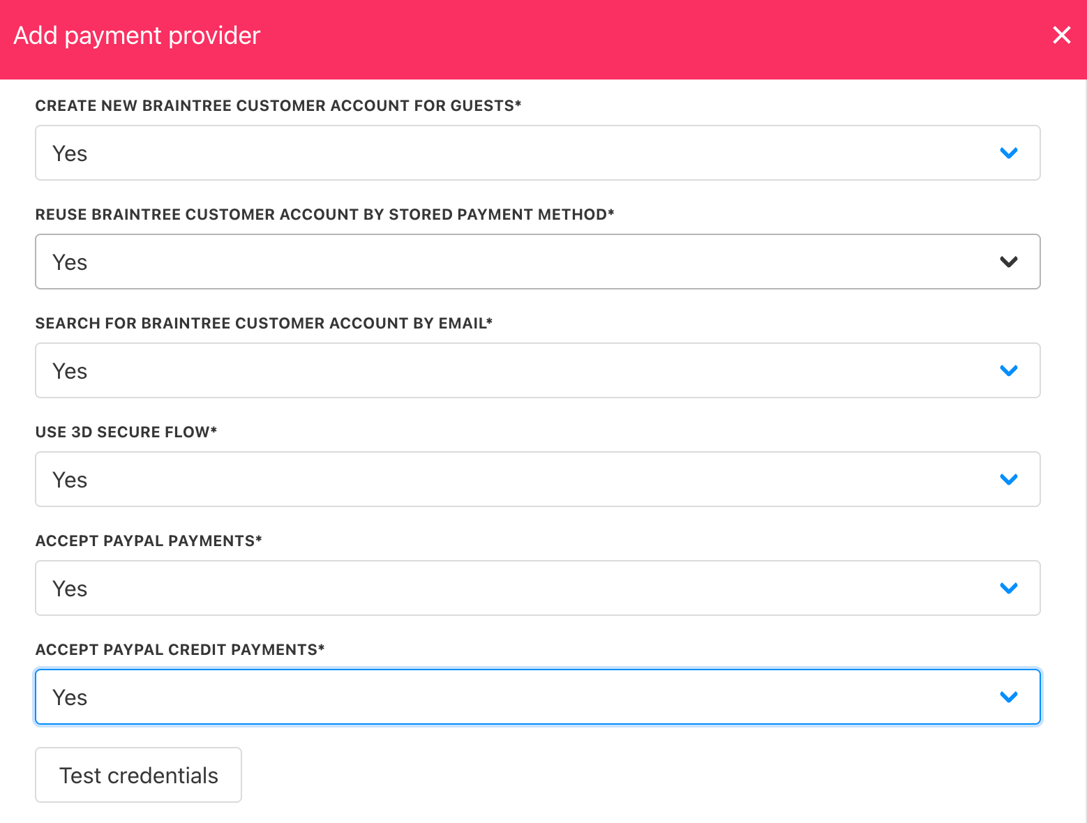Click the Test credentials button
This screenshot has width=1087, height=823.
tap(138, 775)
